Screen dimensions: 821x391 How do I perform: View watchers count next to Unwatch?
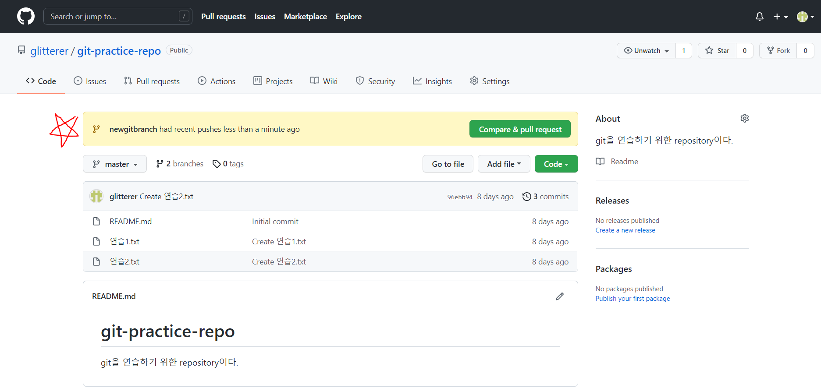[684, 51]
